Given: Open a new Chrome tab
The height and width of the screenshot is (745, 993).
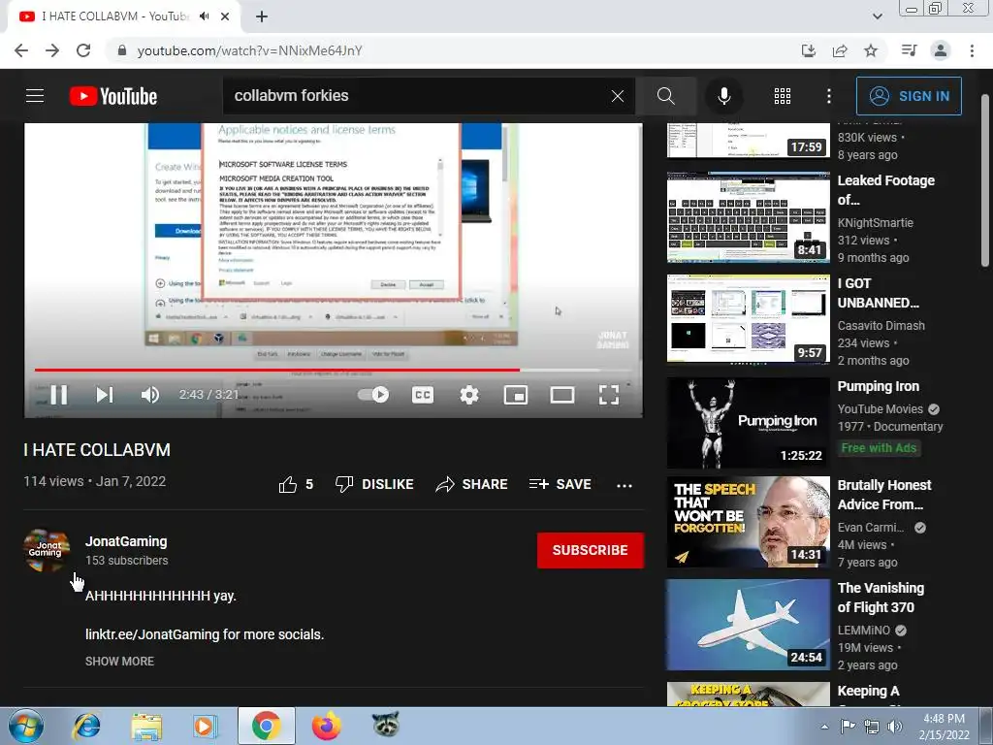Looking at the screenshot, I should tap(262, 16).
